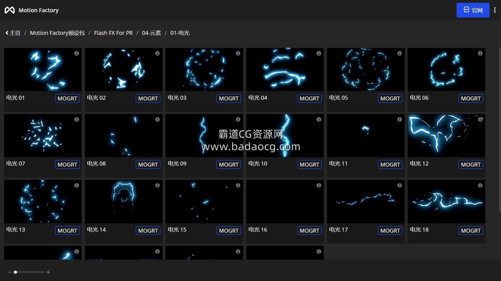The width and height of the screenshot is (501, 281).
Task: Show info for 电光 10
Action: pyautogui.click(x=319, y=119)
